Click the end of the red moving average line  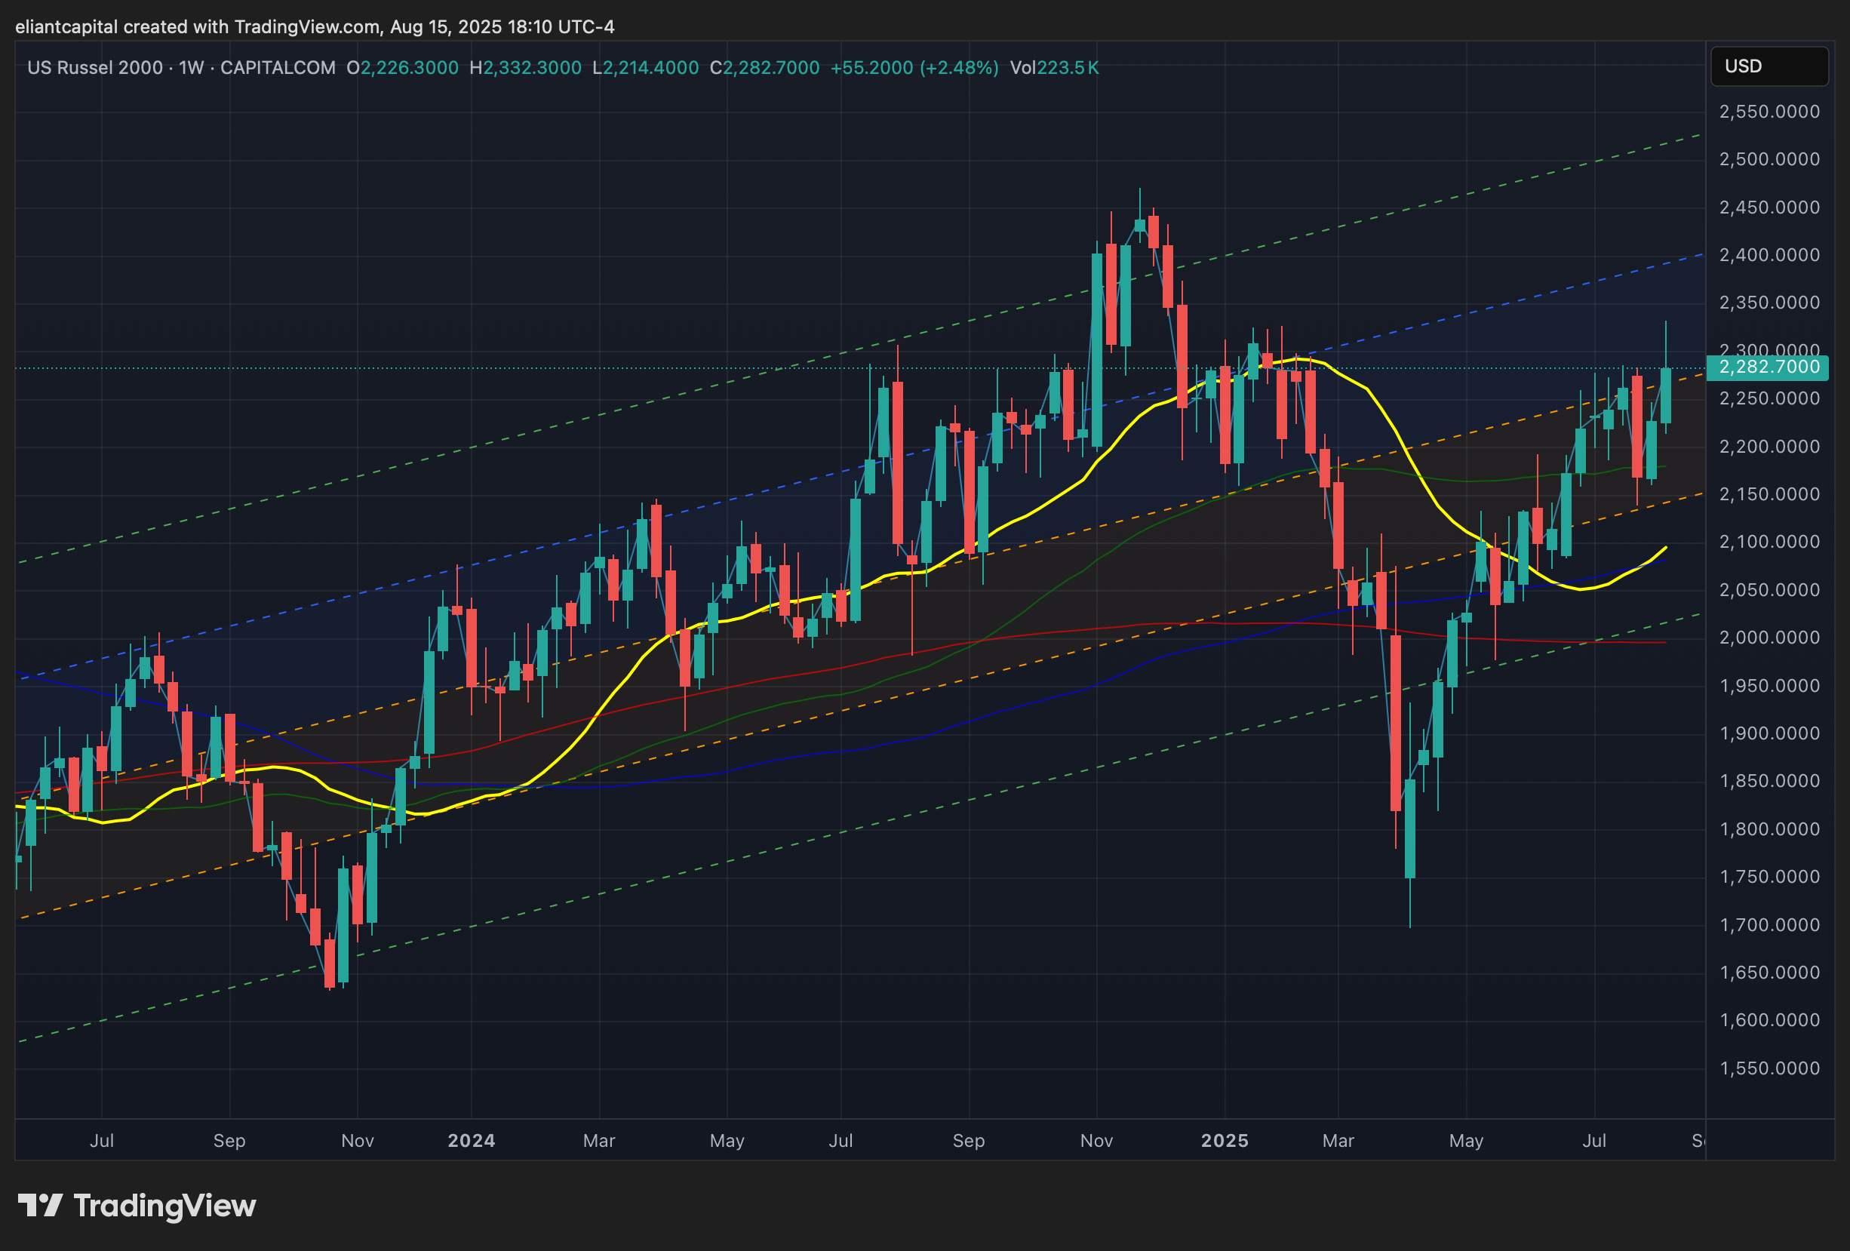1664,643
